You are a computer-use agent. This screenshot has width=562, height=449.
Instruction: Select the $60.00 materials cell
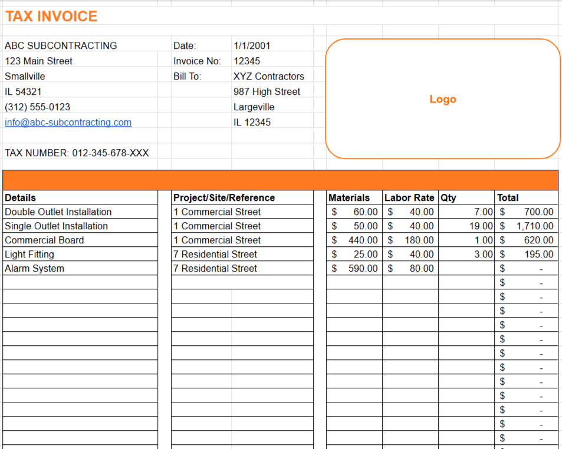click(x=354, y=212)
